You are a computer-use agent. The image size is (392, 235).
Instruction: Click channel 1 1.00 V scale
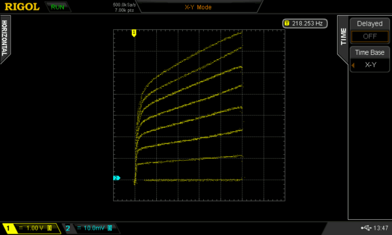(x=35, y=228)
